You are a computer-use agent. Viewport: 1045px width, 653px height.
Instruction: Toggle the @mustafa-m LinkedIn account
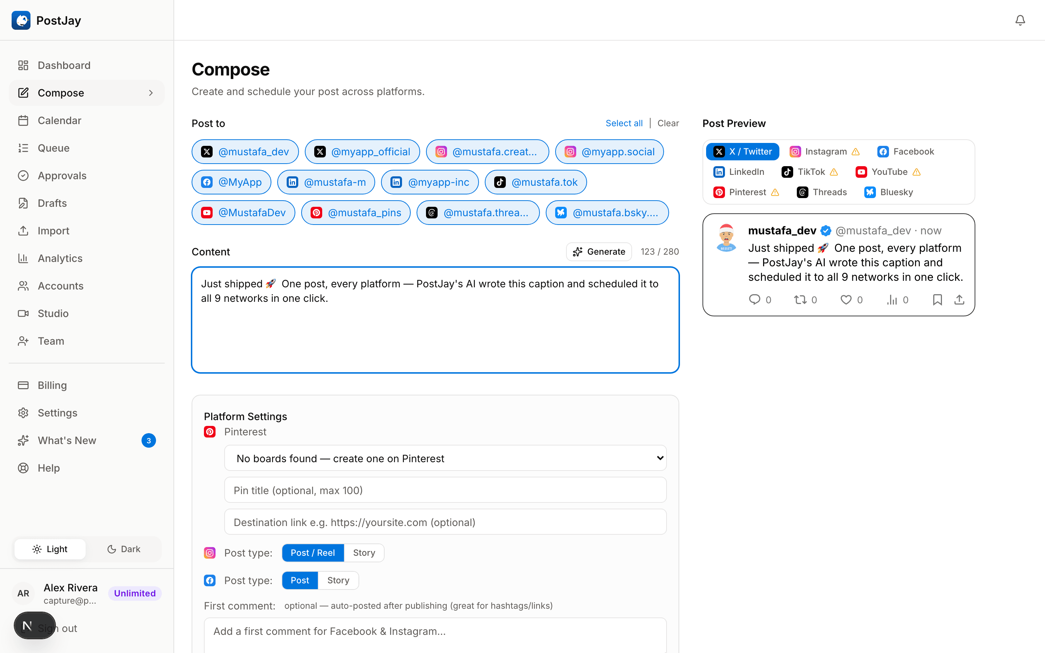pyautogui.click(x=326, y=182)
